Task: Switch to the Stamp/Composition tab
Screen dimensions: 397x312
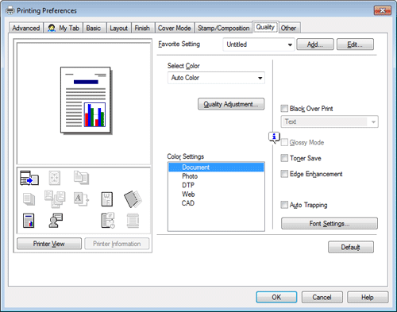Action: (224, 28)
